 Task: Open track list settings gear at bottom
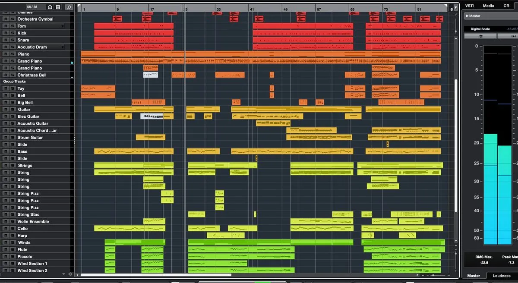(x=70, y=274)
